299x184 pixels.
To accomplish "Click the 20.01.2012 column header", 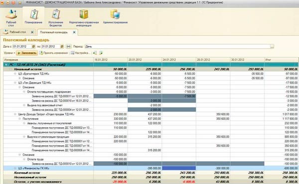I will pyautogui.click(x=145, y=60).
